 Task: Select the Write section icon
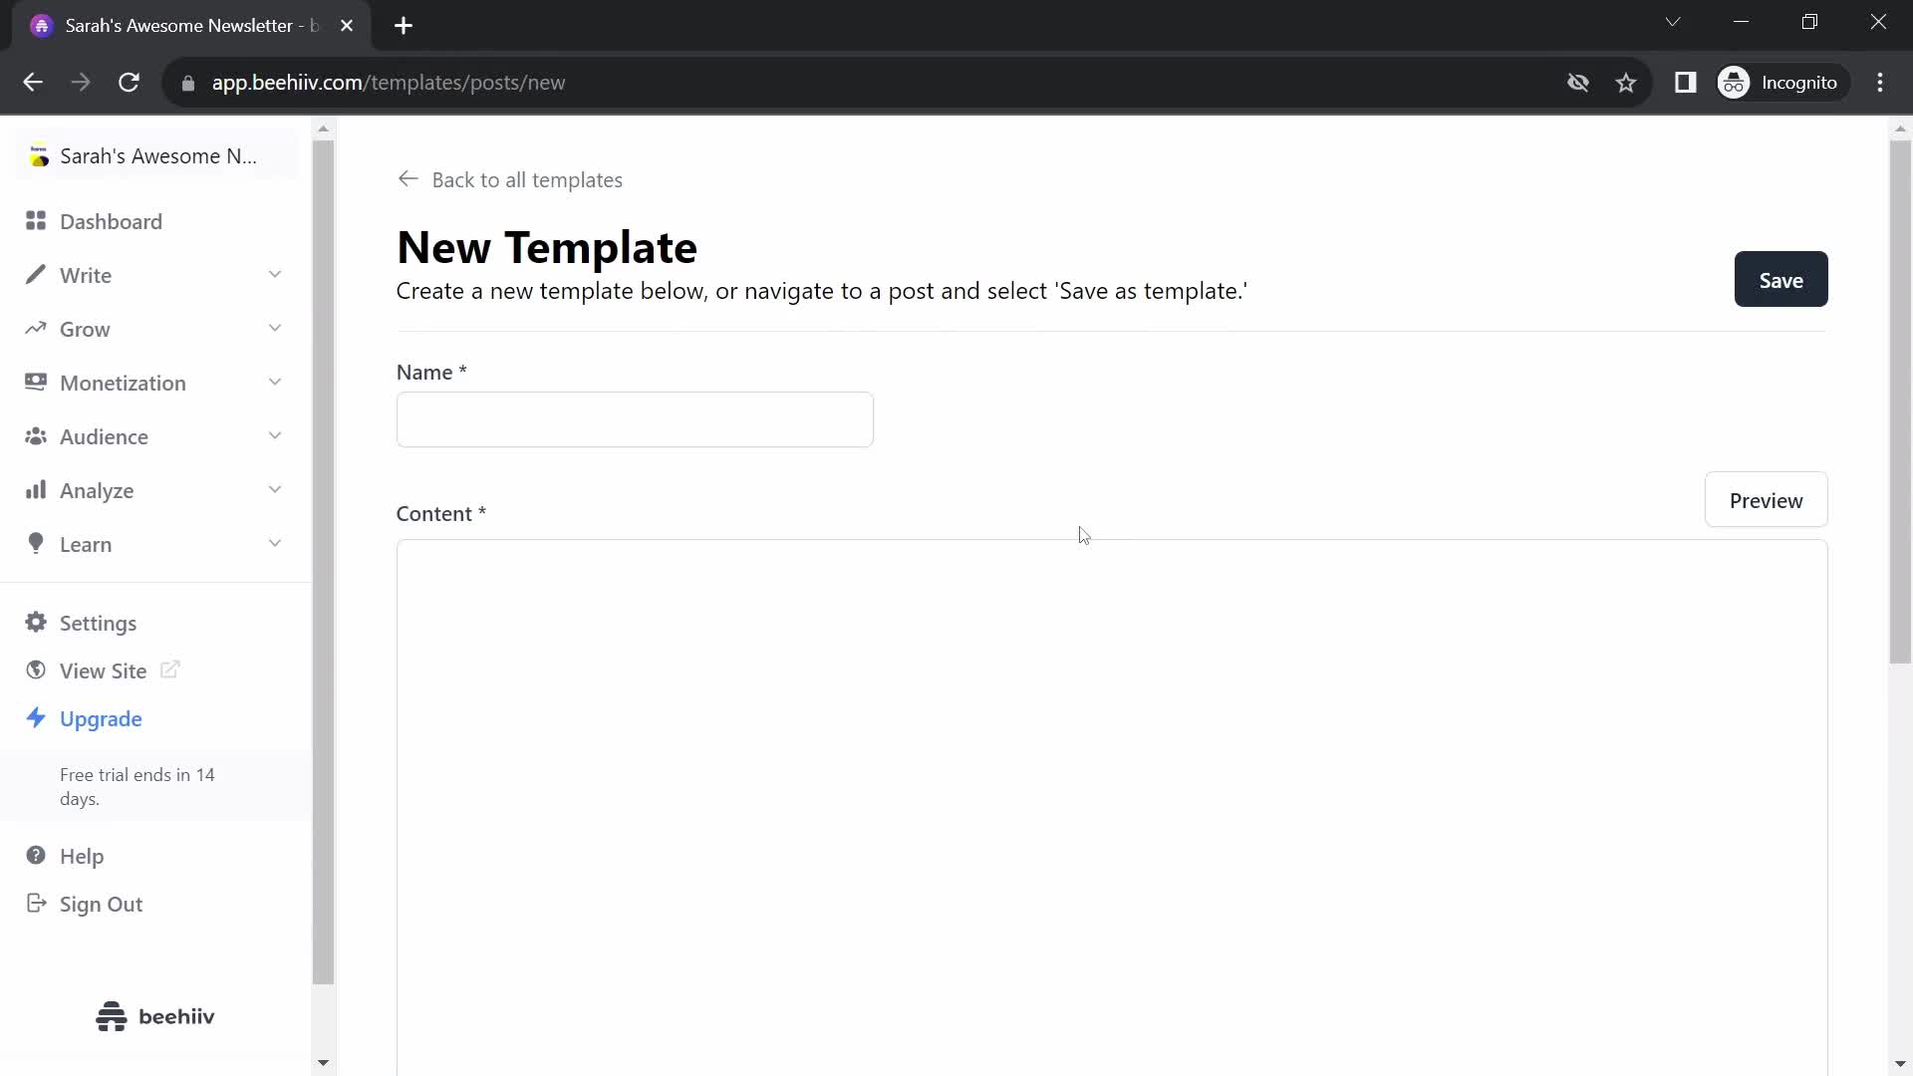[x=34, y=275]
